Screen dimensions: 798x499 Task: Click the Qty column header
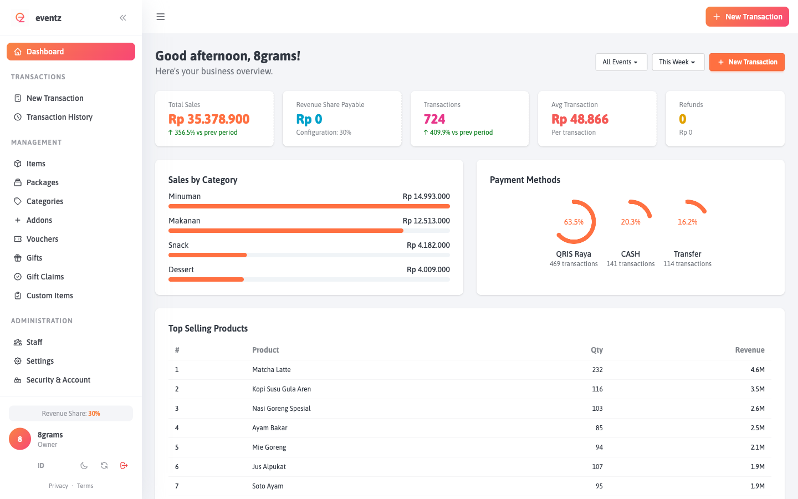pyautogui.click(x=597, y=350)
